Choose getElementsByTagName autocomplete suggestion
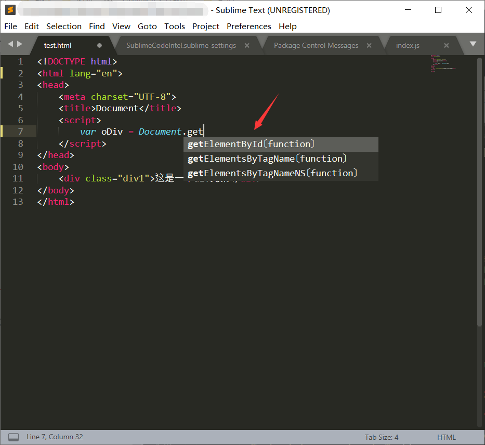485x445 pixels. click(x=281, y=159)
